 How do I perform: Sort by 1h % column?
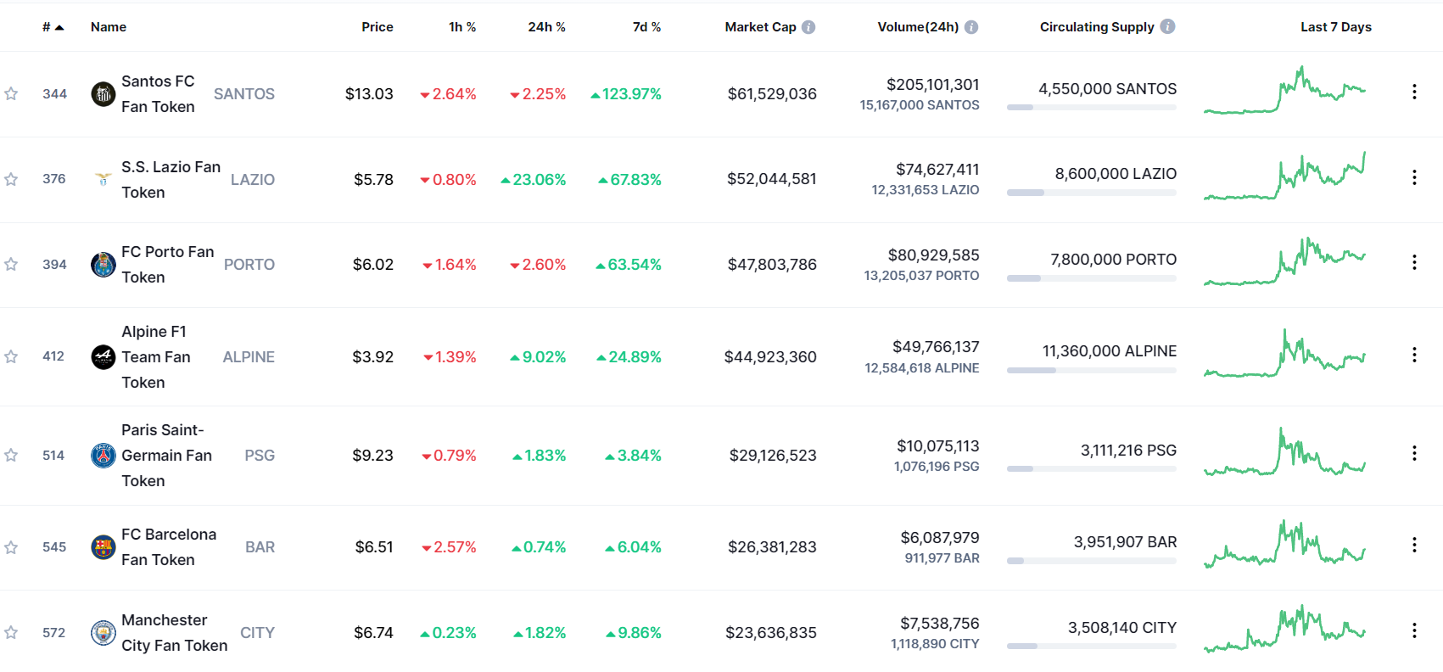[x=462, y=27]
